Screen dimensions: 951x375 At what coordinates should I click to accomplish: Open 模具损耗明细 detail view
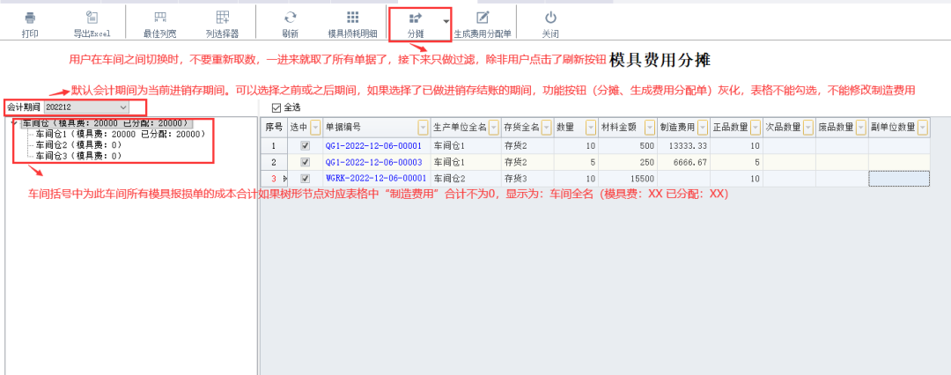coord(352,18)
